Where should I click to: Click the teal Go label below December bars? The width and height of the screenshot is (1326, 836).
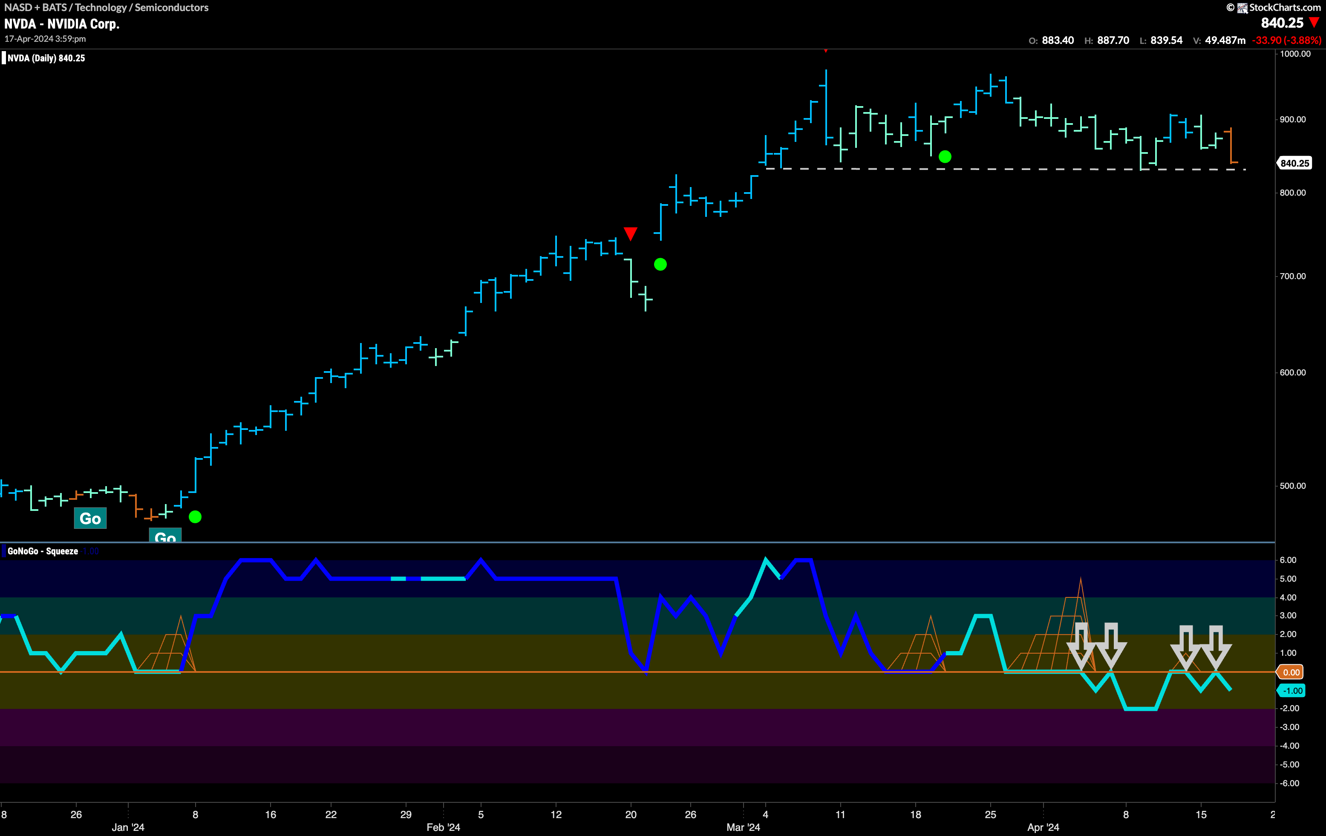(x=90, y=518)
